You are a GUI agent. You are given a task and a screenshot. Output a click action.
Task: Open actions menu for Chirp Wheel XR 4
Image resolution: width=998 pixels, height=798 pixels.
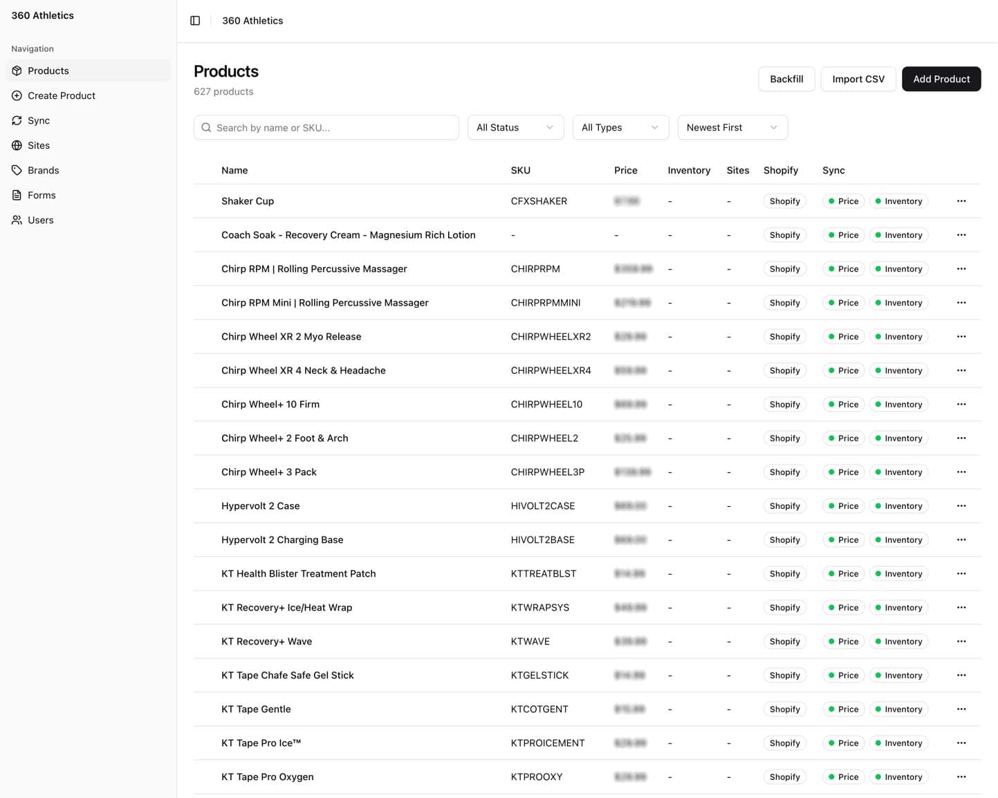[x=961, y=371]
